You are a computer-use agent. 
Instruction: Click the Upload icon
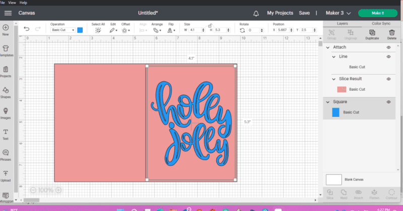6,174
